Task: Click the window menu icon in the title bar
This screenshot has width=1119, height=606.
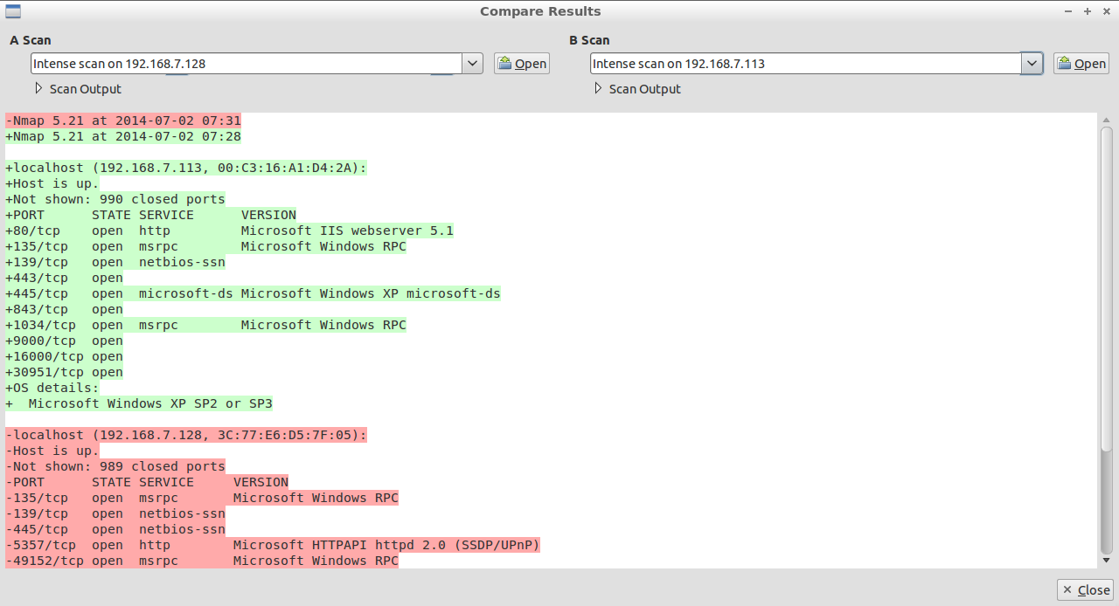Action: click(x=13, y=11)
